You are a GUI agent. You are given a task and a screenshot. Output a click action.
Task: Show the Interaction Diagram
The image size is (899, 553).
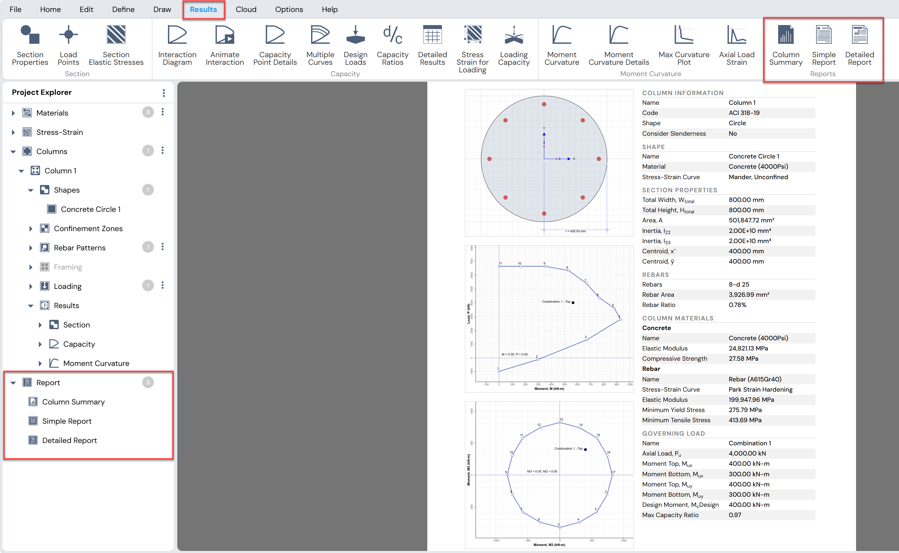177,45
